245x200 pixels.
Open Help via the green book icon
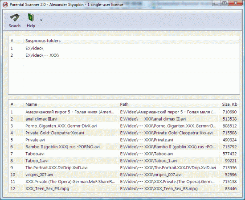[31, 17]
